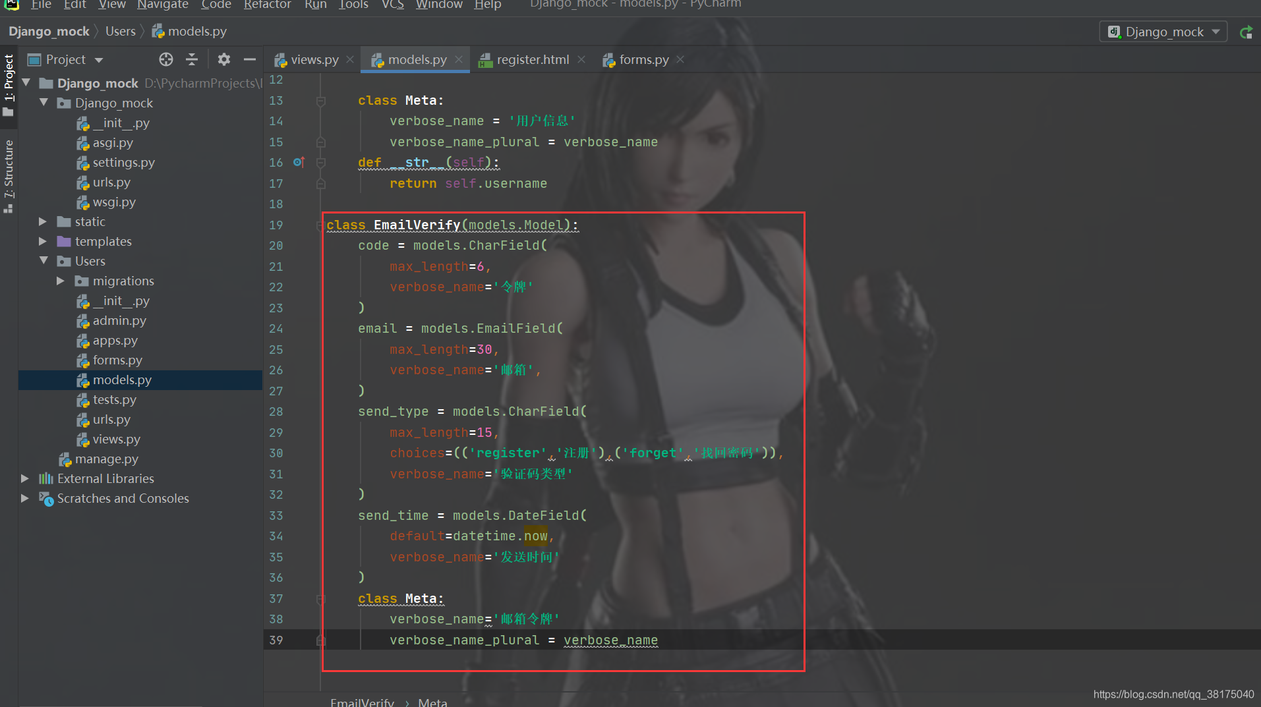
Task: Open the File menu
Action: coord(41,5)
